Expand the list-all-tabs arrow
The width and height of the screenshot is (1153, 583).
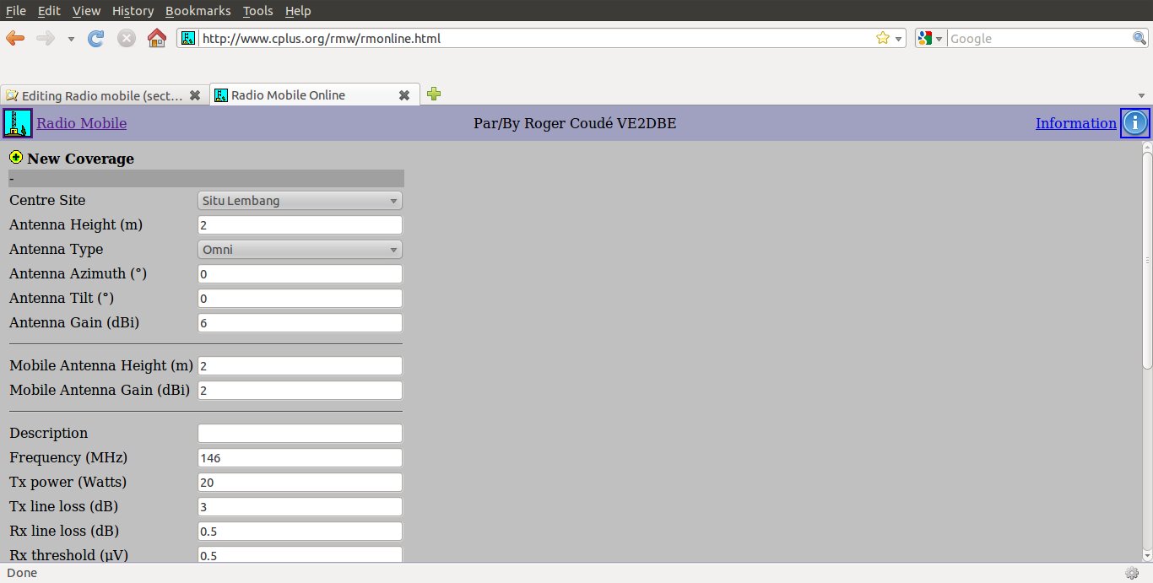[x=1142, y=95]
